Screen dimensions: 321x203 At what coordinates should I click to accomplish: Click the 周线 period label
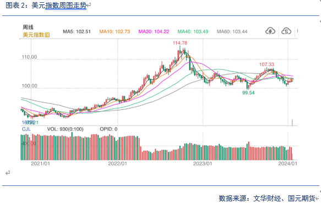click(x=28, y=27)
